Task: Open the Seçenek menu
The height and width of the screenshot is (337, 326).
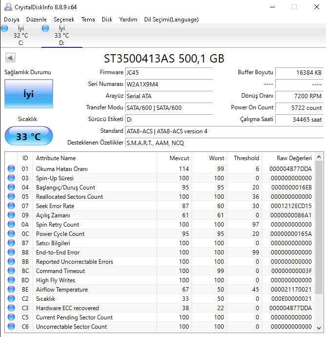Action: point(64,20)
